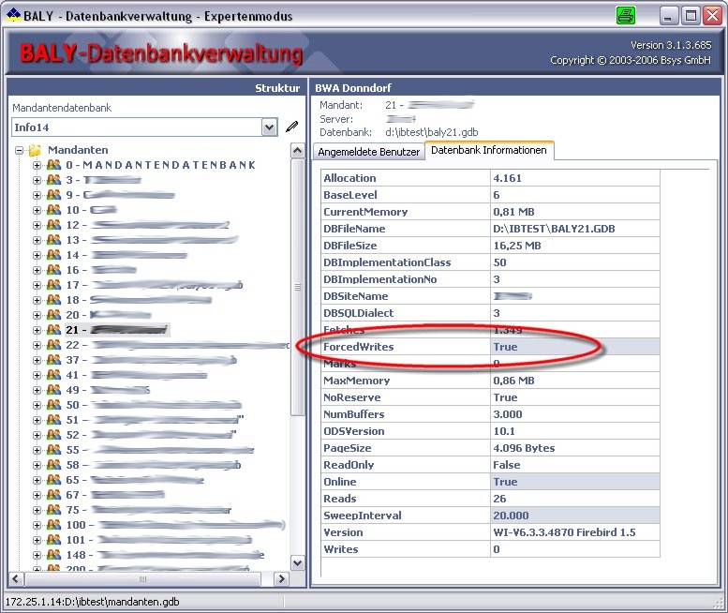Click the users icon of mandant 101
Image resolution: width=728 pixels, height=613 pixels.
coord(53,540)
